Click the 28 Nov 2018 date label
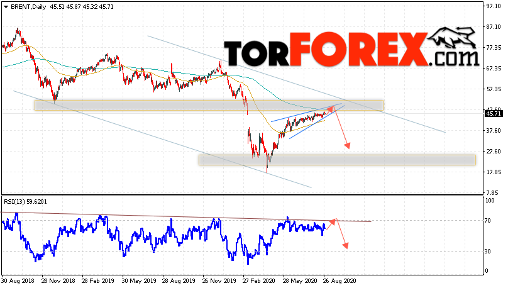Viewport: 508px width, 288px height. pyautogui.click(x=58, y=281)
